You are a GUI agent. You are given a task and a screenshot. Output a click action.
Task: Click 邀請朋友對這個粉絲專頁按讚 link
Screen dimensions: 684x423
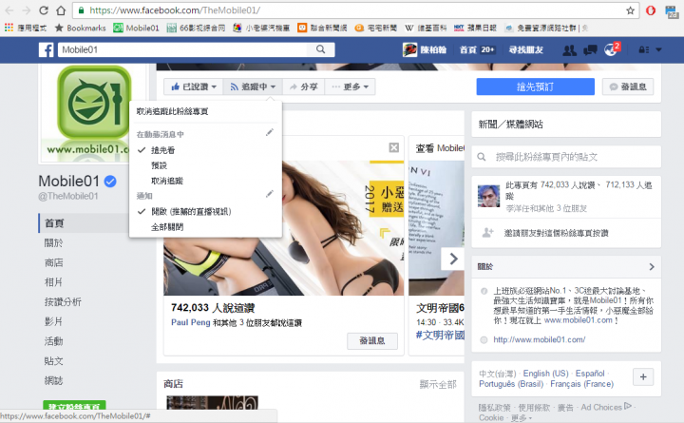[x=556, y=233]
